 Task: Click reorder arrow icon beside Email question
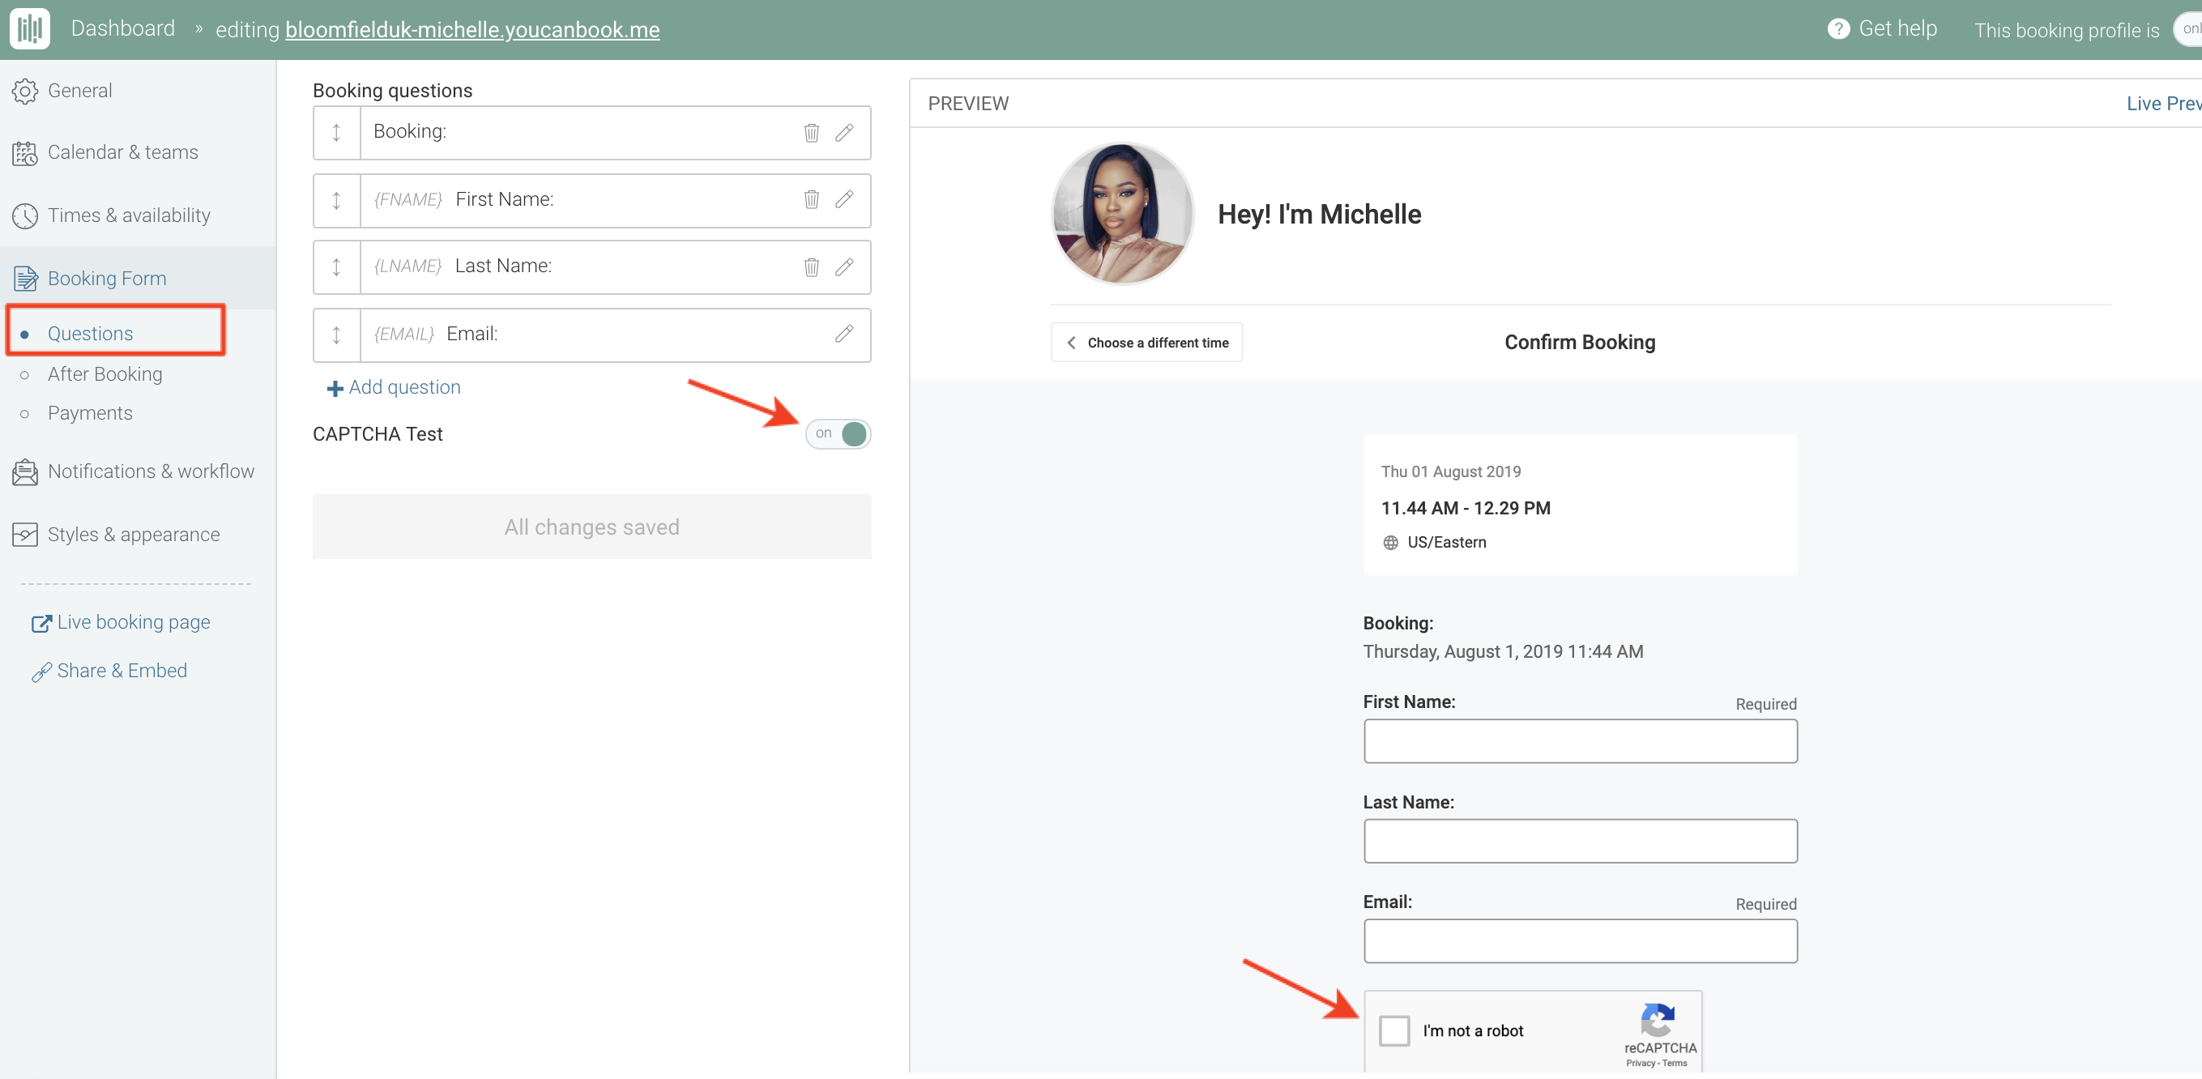336,335
